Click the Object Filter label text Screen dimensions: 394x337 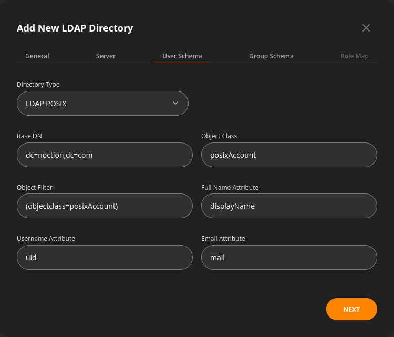pyautogui.click(x=35, y=188)
